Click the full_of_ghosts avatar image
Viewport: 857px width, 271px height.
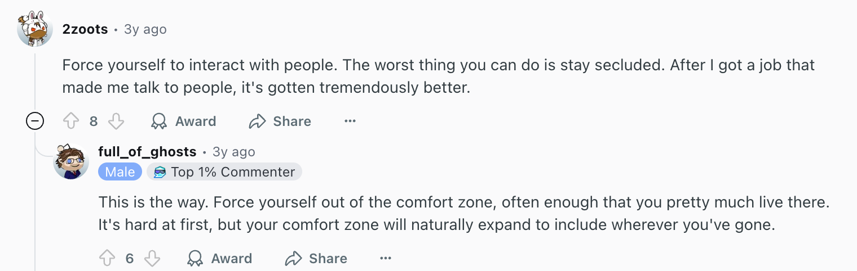[x=71, y=161]
